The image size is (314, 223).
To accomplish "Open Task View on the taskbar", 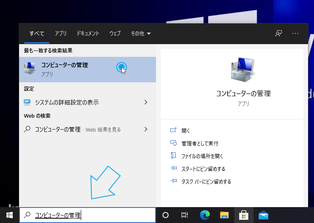I will tap(184, 215).
